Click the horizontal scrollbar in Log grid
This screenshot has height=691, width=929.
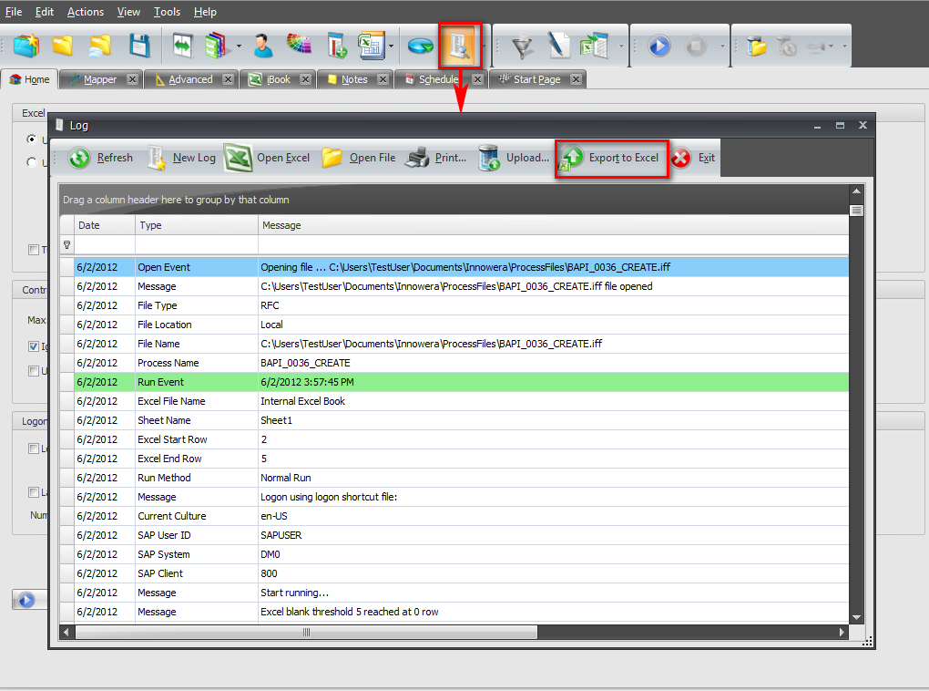[306, 632]
